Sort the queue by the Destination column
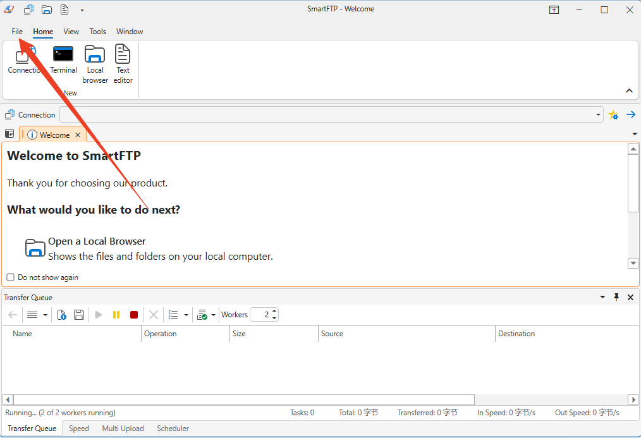The image size is (641, 438). 566,334
